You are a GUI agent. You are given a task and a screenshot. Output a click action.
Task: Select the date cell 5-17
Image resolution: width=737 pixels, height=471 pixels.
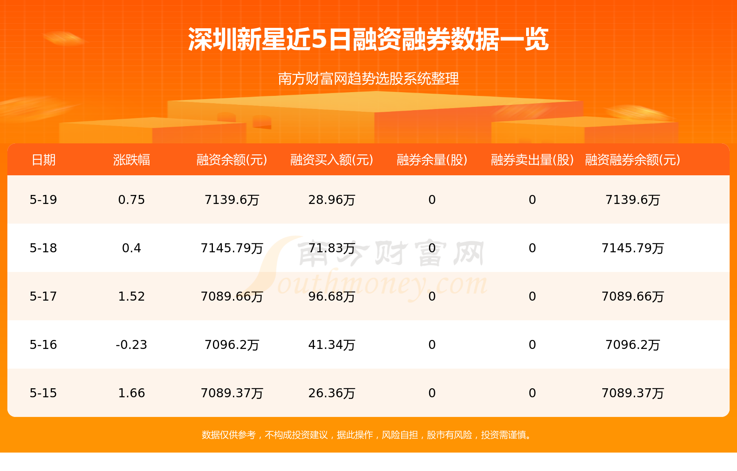coord(43,297)
